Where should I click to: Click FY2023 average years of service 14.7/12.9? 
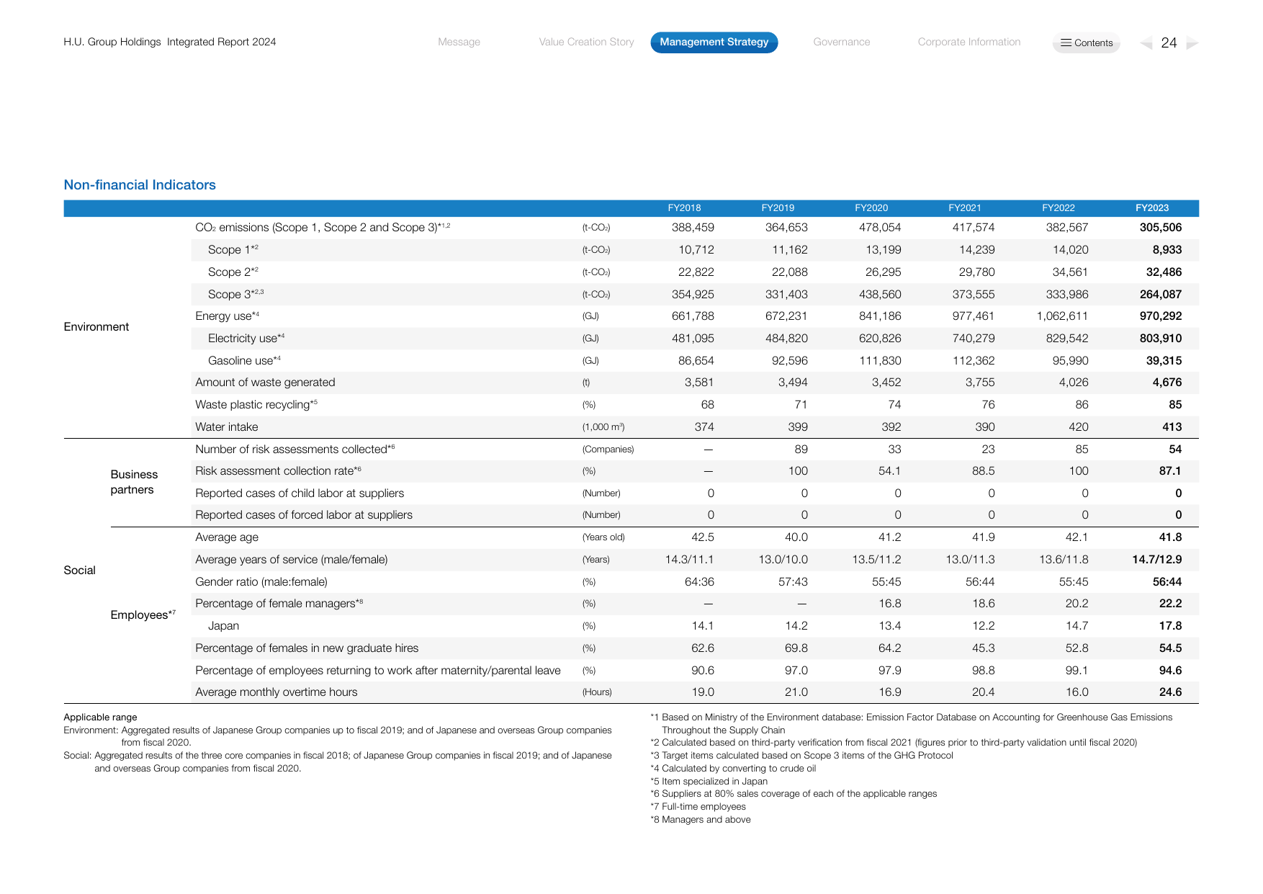1156,560
